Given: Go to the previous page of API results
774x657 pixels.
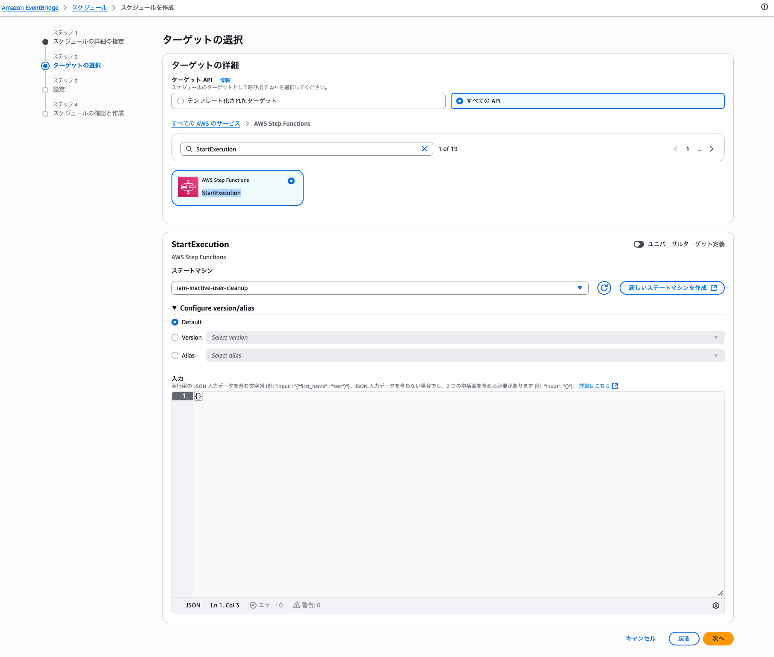Looking at the screenshot, I should (676, 149).
